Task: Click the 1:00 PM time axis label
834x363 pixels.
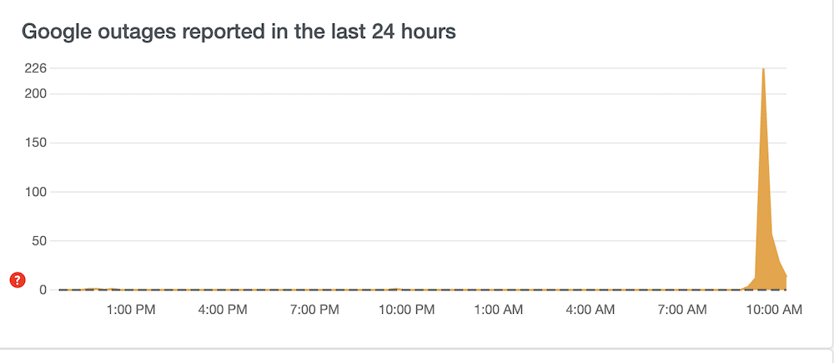Action: click(132, 310)
